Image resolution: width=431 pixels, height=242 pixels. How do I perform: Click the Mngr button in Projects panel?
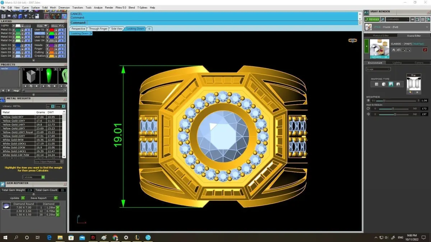(x=16, y=91)
